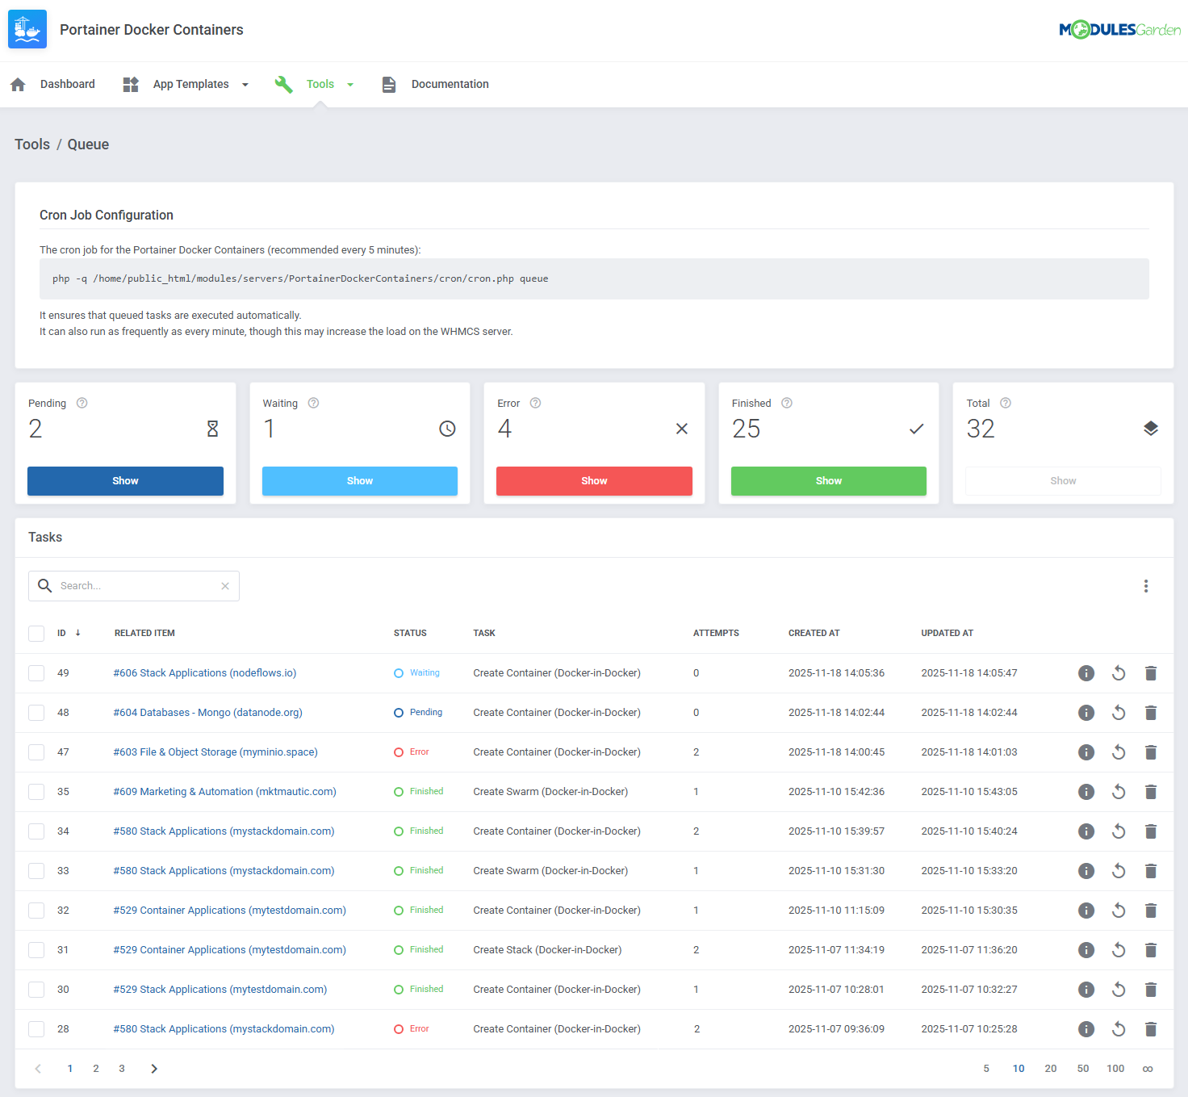
Task: Delete task 28 with the trash icon
Action: (x=1150, y=1028)
